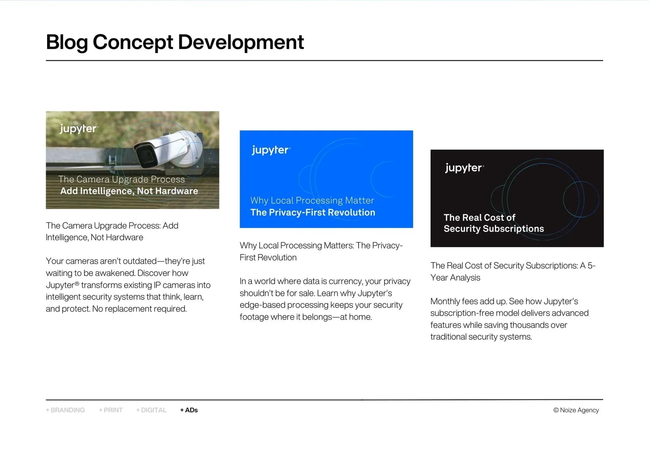Click the + BRANDING footer item
This screenshot has height=459, width=649.
(65, 410)
